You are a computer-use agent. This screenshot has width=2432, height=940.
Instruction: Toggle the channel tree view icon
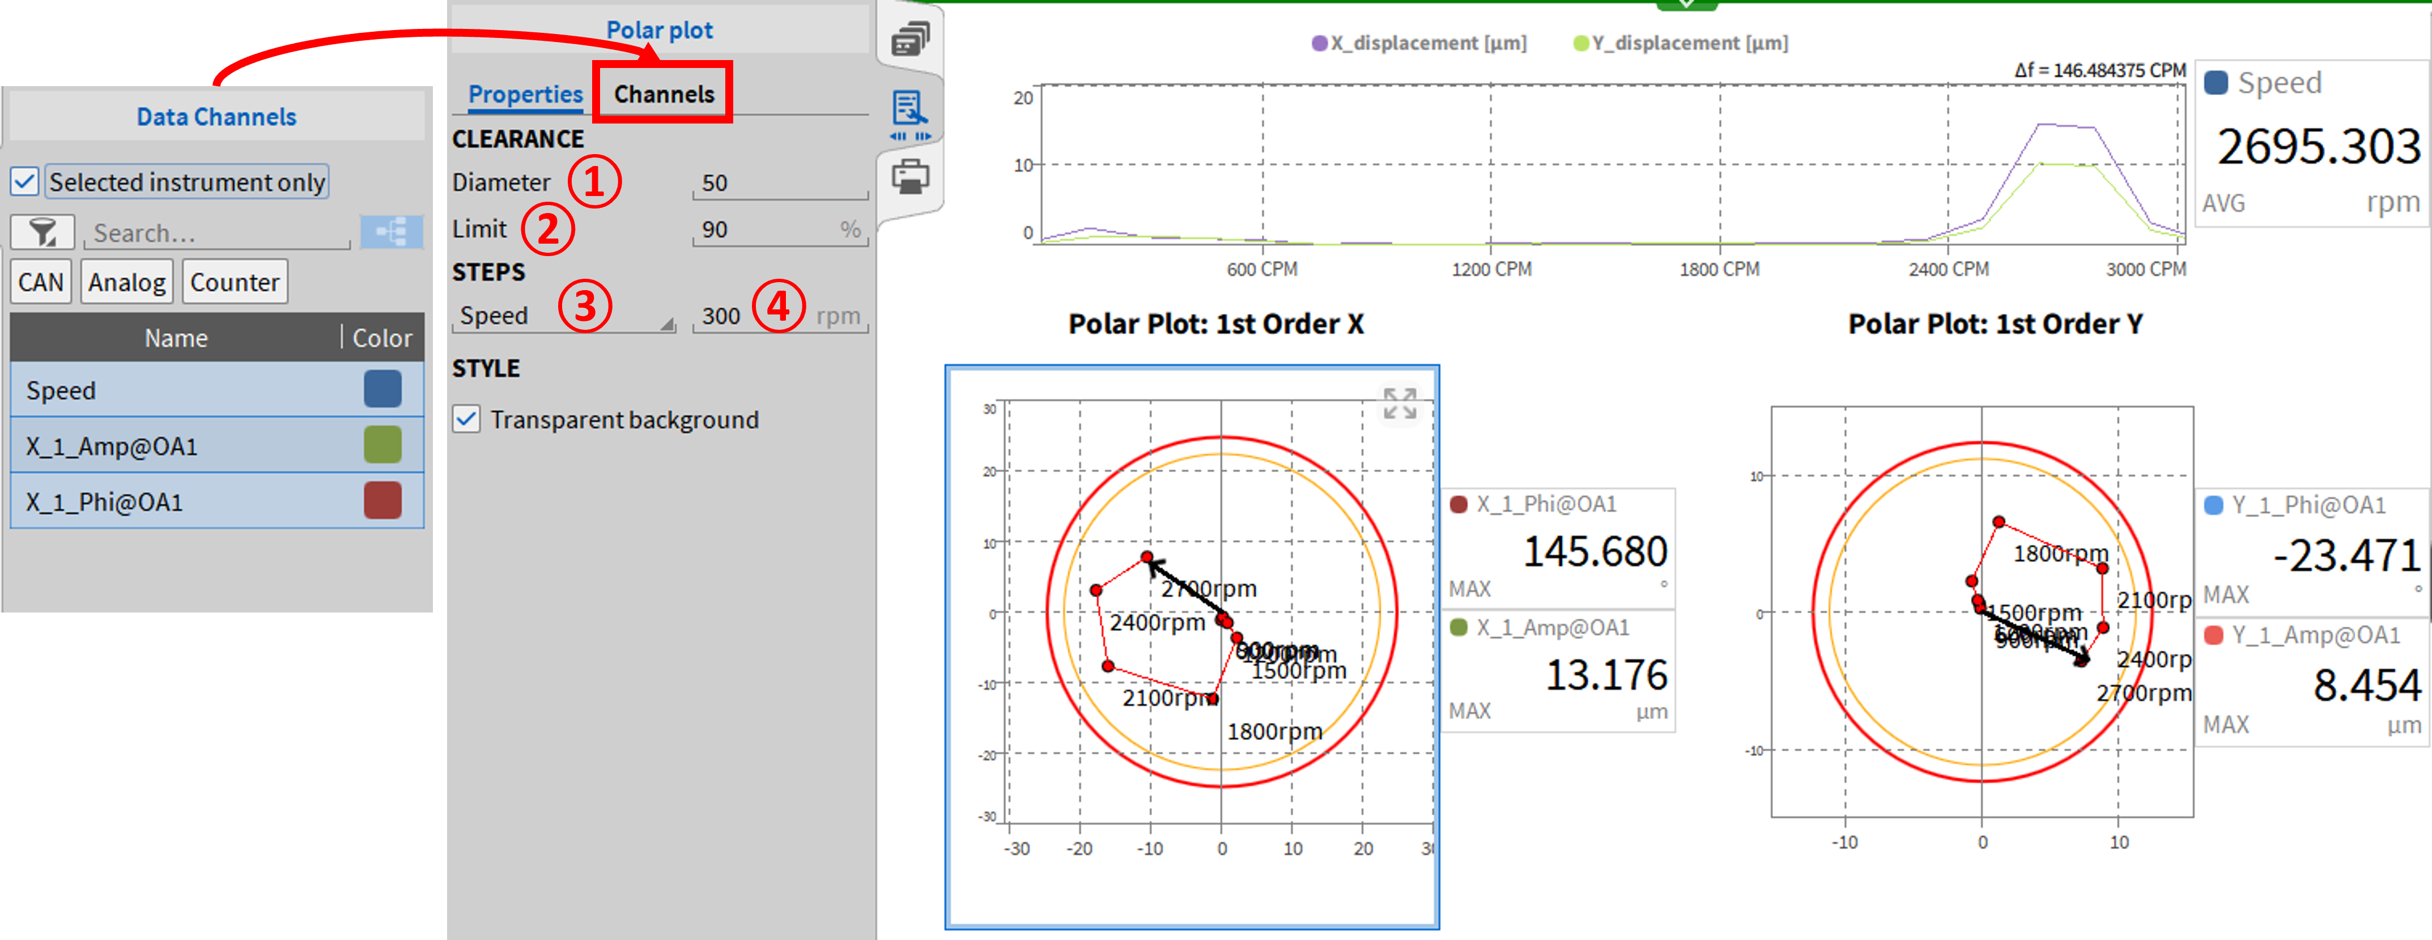(391, 231)
